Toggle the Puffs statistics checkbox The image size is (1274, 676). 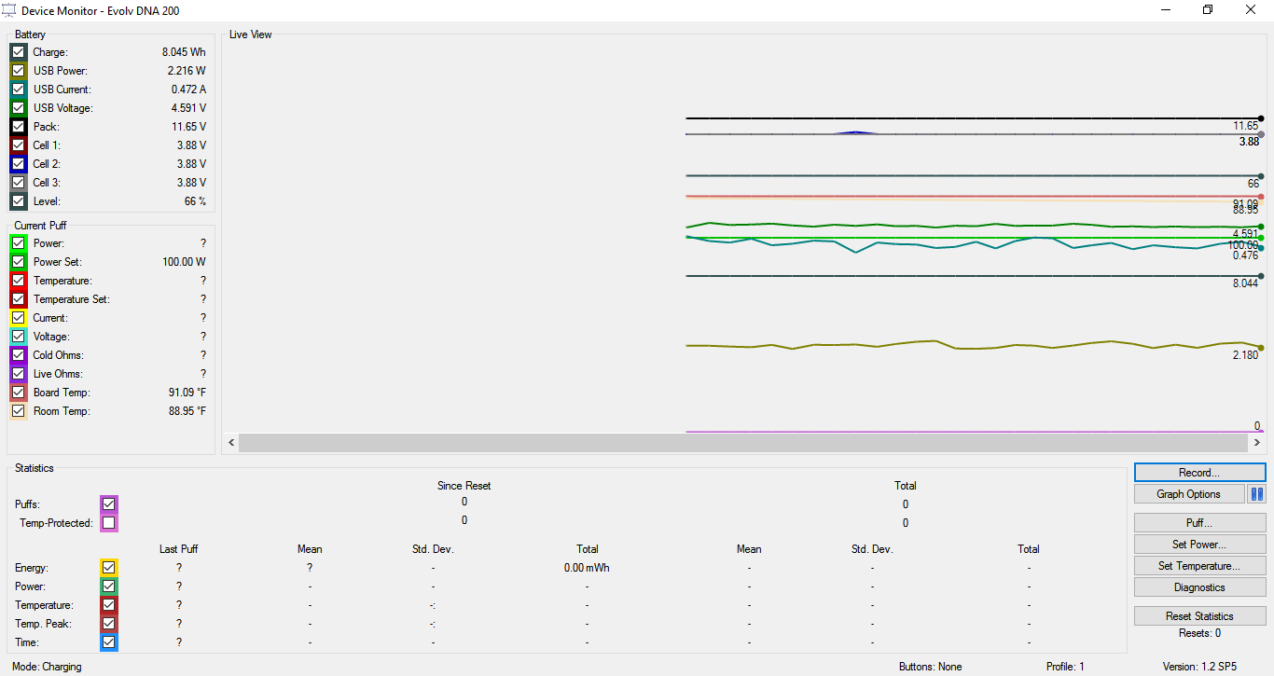(x=109, y=504)
